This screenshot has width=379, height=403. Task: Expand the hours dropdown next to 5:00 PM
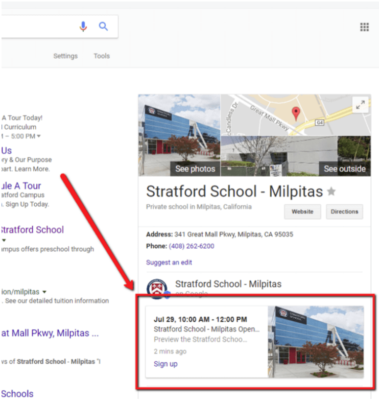(x=39, y=136)
